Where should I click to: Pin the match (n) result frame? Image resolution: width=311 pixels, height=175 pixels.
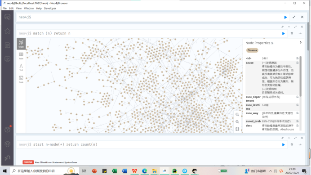click(x=282, y=27)
